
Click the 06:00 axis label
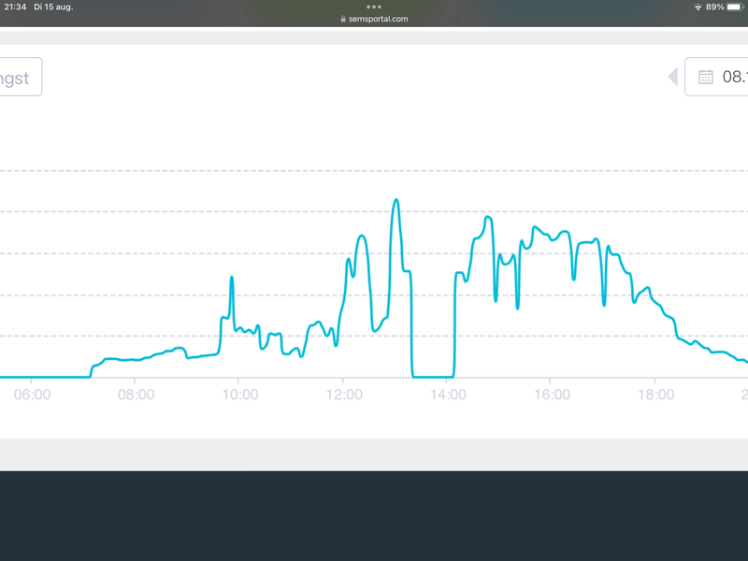pos(32,395)
